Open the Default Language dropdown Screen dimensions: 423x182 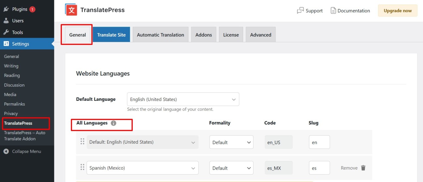(183, 99)
